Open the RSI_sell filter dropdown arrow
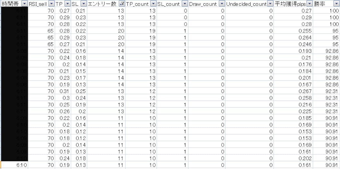340x169 pixels. 52,4
